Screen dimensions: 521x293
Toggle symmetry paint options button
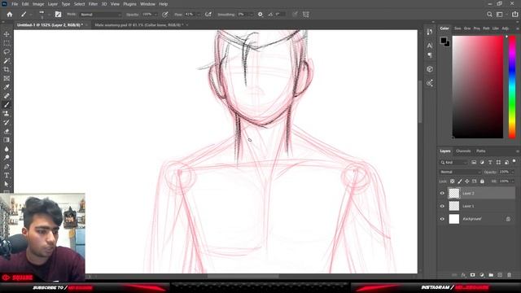click(x=306, y=15)
